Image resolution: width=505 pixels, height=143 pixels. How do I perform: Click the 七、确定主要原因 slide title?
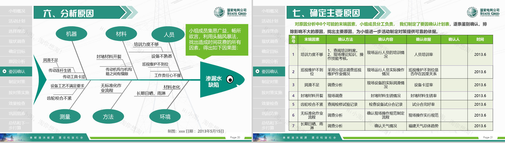coord(326,13)
